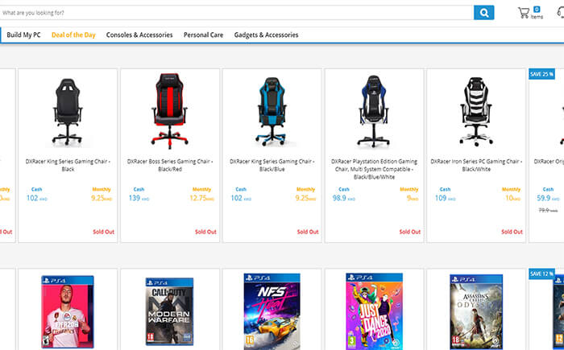Open the Build My PC menu

coord(23,35)
